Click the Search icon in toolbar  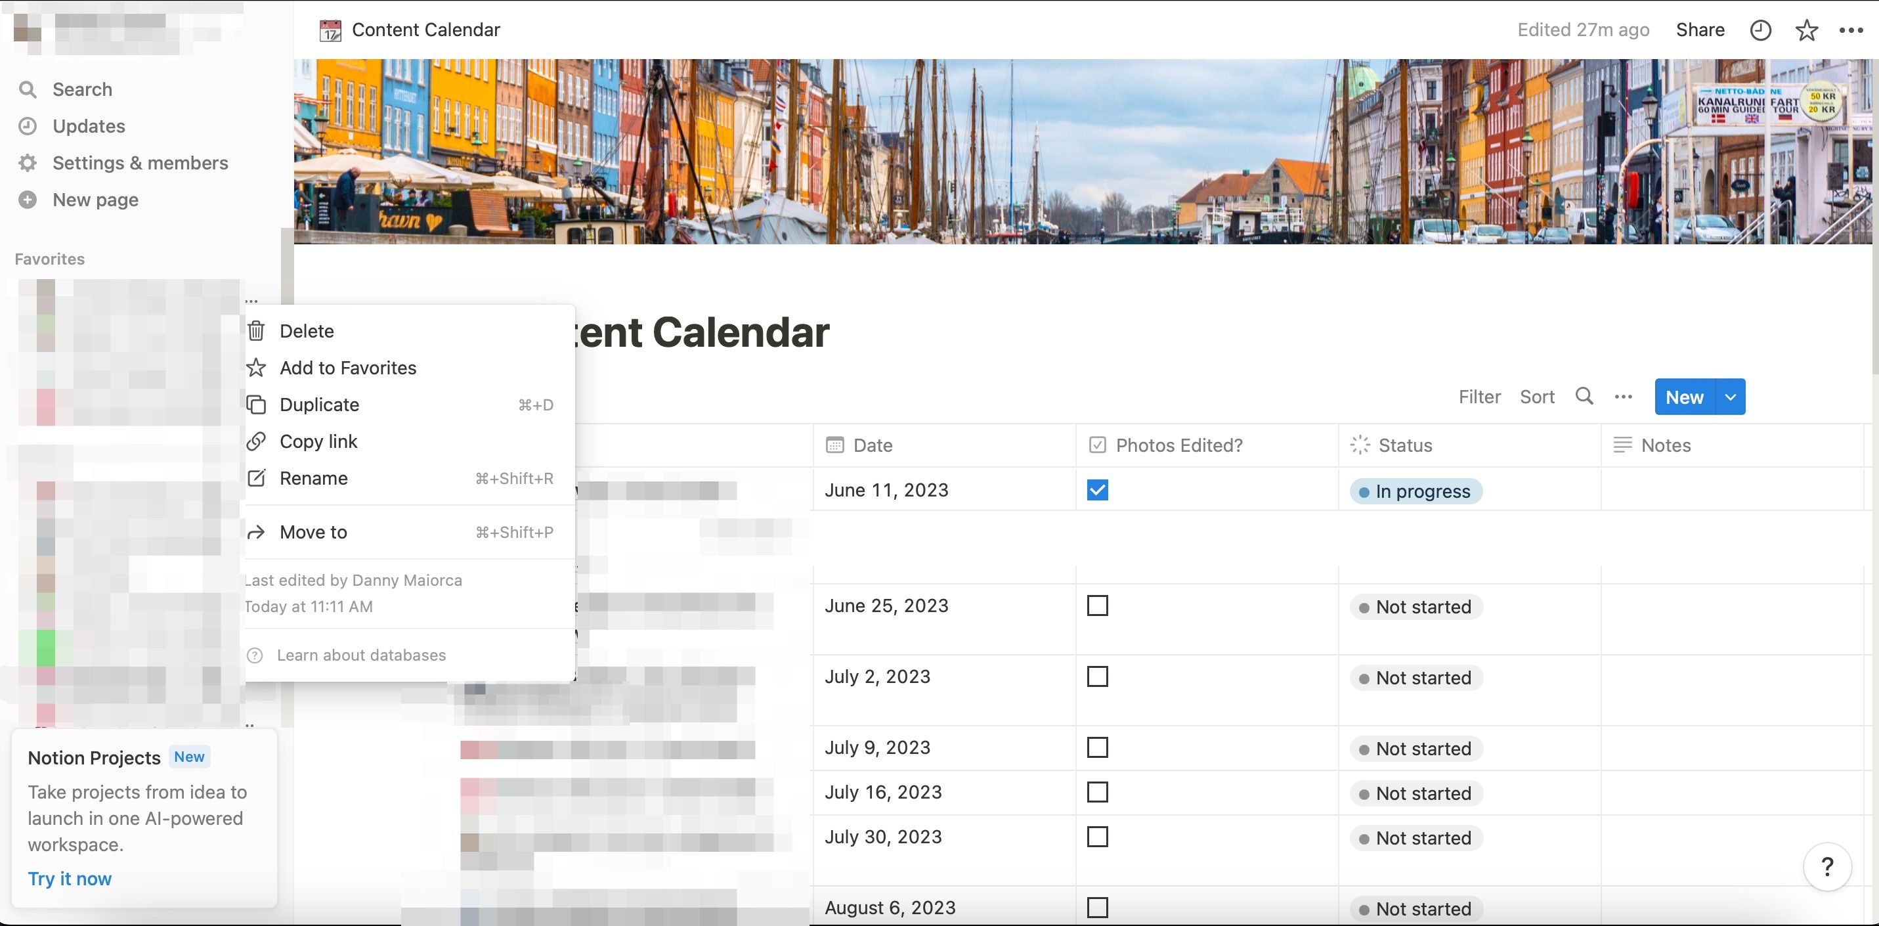click(1584, 396)
